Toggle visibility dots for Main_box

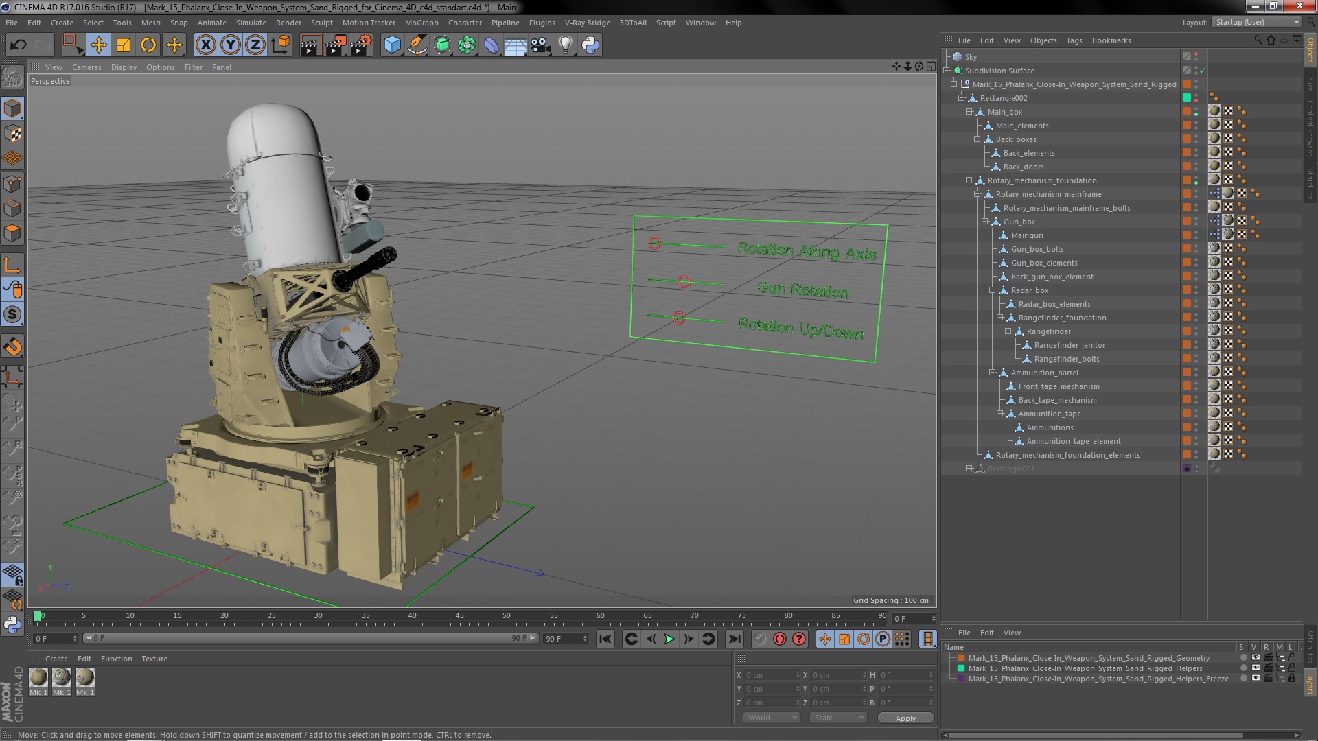coord(1196,112)
